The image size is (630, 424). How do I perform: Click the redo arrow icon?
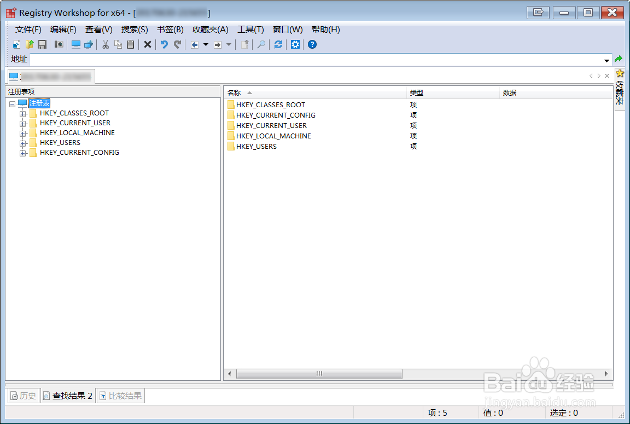177,45
